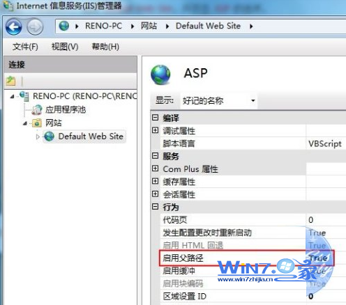346x305 pixels.
Task: Collapse the 网站 node in the tree
Action: [25, 123]
